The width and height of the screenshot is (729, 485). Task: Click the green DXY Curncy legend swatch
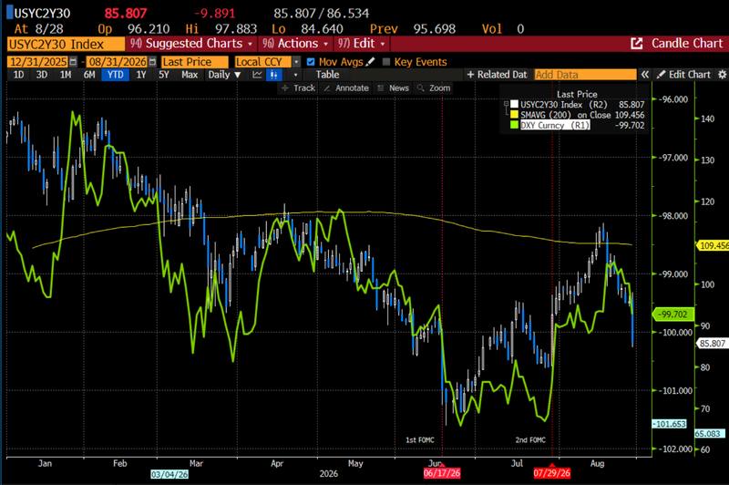click(x=514, y=125)
